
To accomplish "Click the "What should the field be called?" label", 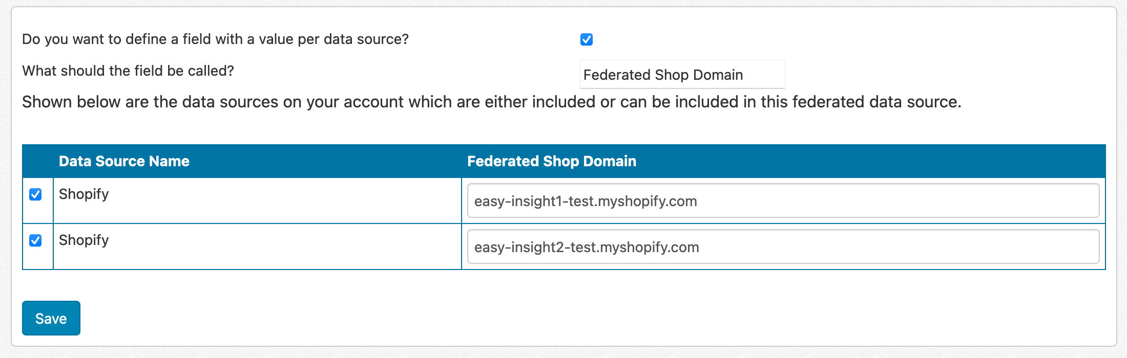I will click(128, 71).
